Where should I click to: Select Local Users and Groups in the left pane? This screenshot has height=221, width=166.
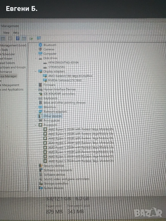(13, 67)
